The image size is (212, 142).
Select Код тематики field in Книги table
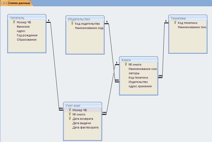(x=139, y=78)
